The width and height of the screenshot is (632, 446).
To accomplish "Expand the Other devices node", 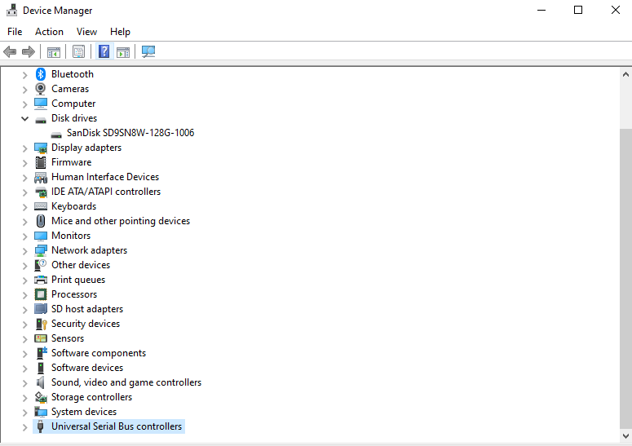I will tap(25, 266).
